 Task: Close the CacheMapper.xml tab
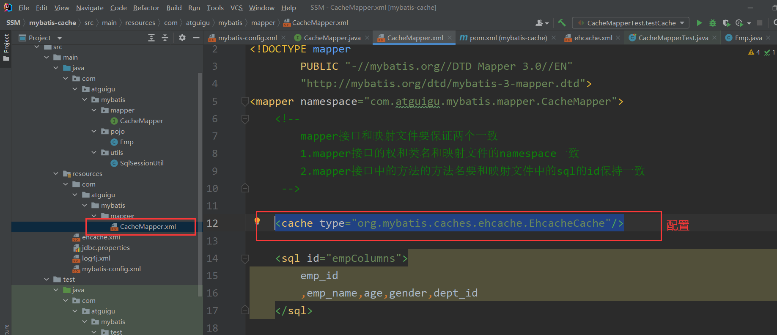pos(450,38)
